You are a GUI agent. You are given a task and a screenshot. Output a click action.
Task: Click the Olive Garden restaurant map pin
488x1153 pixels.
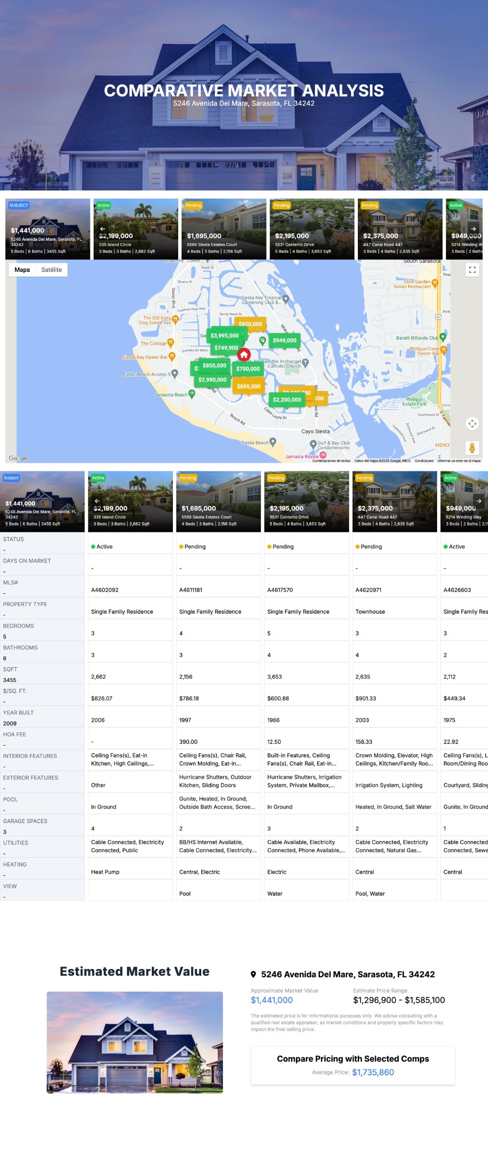pyautogui.click(x=435, y=282)
